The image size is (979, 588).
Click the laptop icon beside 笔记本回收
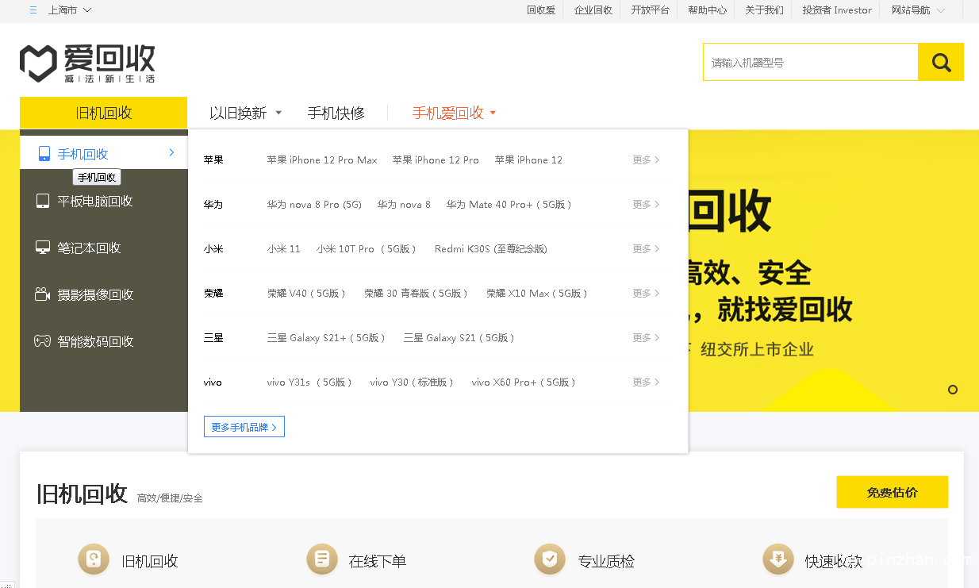[x=43, y=248]
